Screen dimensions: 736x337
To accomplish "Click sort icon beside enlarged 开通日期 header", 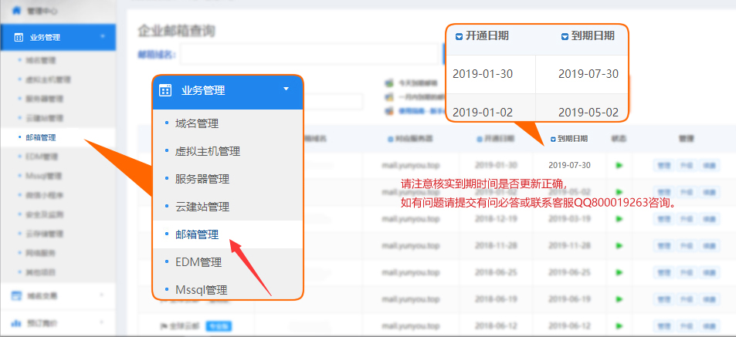I will coord(459,36).
